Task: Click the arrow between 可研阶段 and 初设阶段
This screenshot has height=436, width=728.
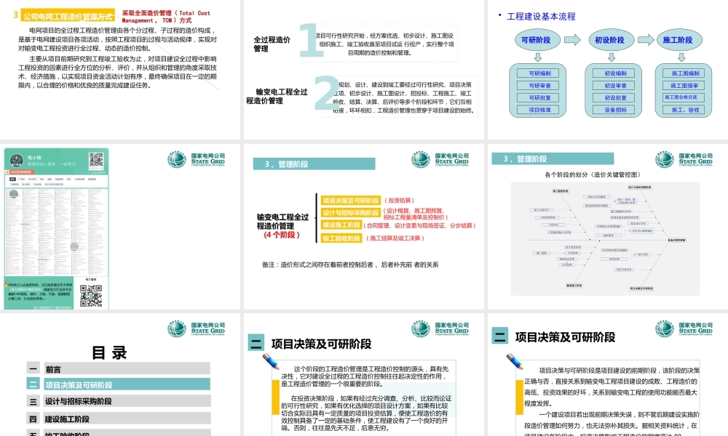Action: (572, 39)
